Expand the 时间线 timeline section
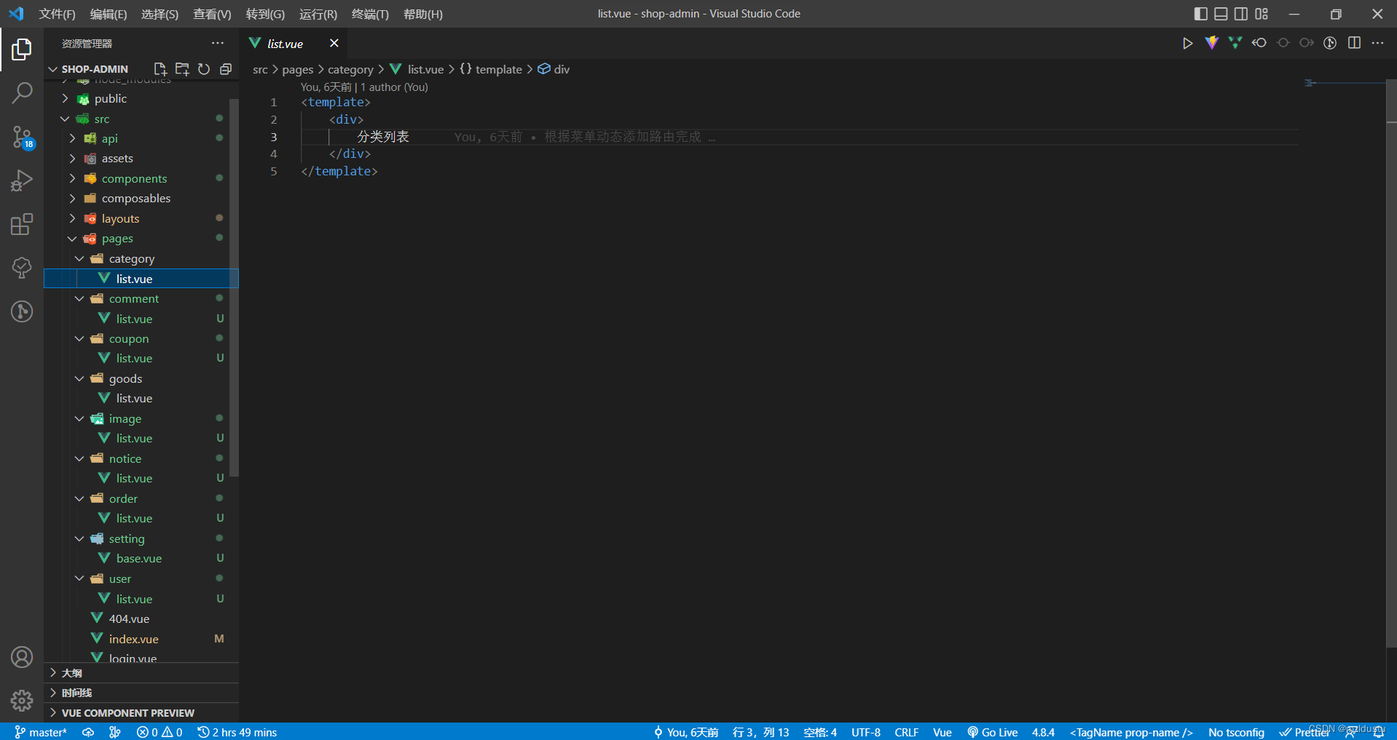Screen dimensions: 1397x740 [x=141, y=693]
